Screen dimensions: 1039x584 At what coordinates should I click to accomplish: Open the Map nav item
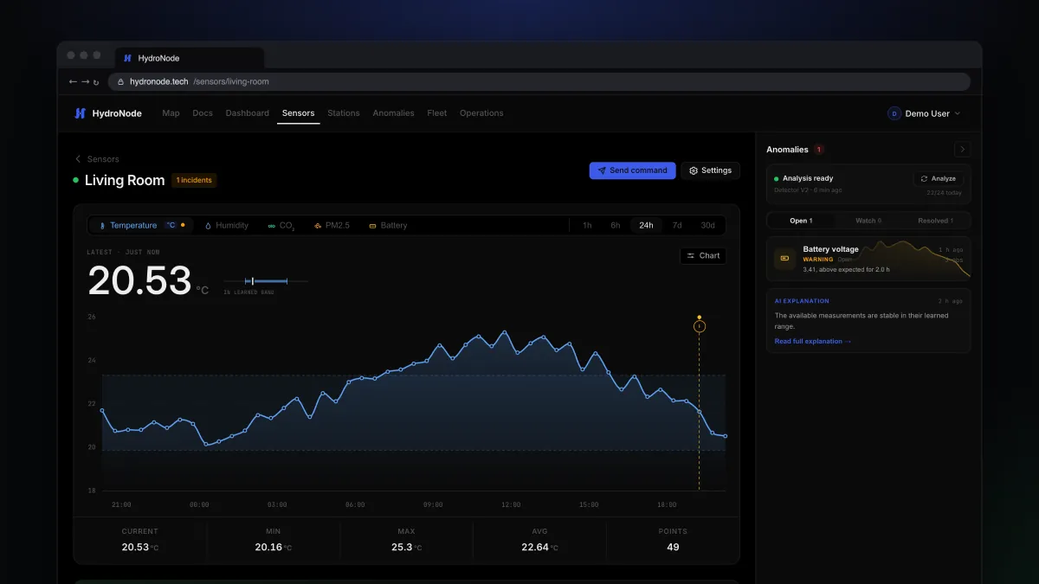point(171,113)
